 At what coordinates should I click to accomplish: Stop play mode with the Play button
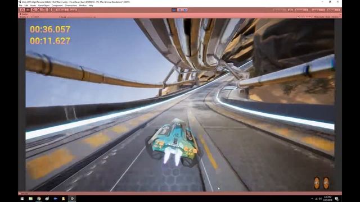[x=174, y=10]
